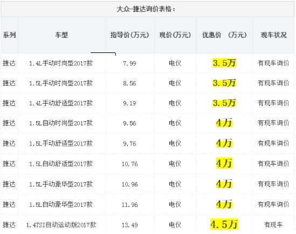The height and width of the screenshot is (234, 296).
Task: Click the 现价(万元) column header
Action: click(x=175, y=35)
